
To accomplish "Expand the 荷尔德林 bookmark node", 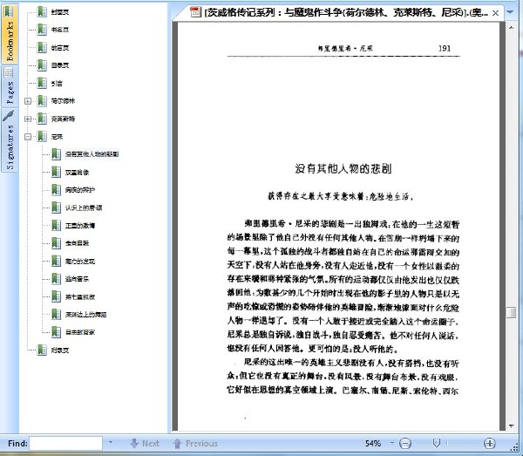I will 28,101.
